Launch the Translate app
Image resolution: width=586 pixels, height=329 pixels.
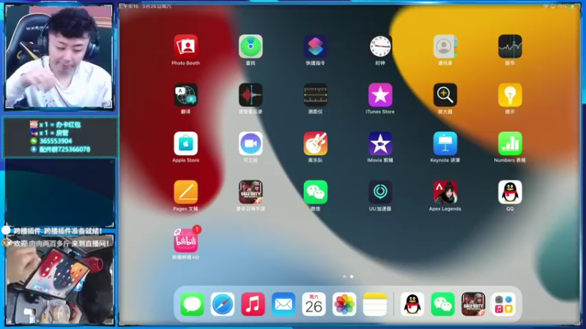[x=186, y=95]
